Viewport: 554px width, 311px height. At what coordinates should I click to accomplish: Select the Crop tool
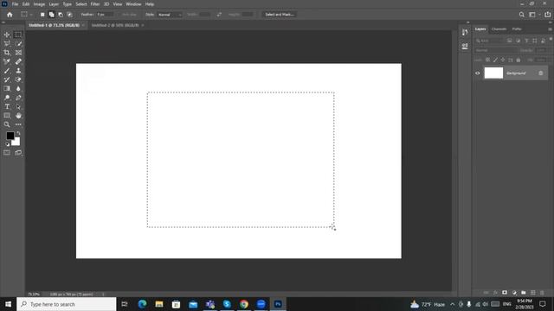click(x=7, y=53)
